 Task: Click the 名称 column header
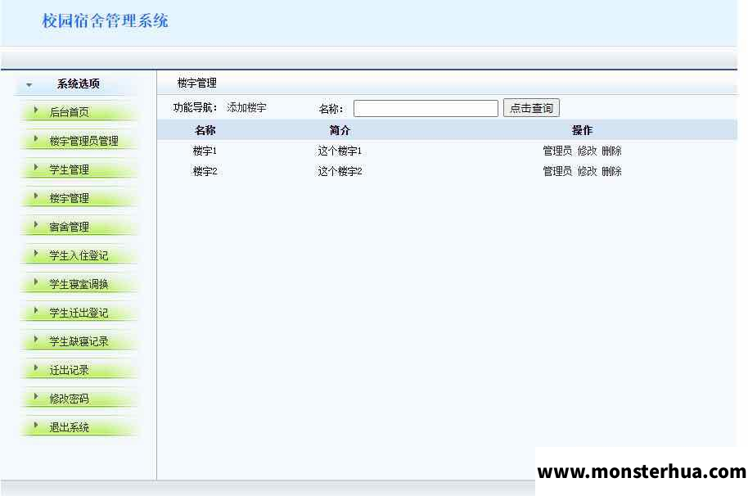pos(205,130)
